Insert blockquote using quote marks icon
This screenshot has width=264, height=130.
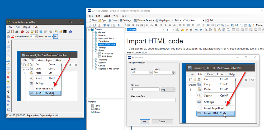point(156,25)
